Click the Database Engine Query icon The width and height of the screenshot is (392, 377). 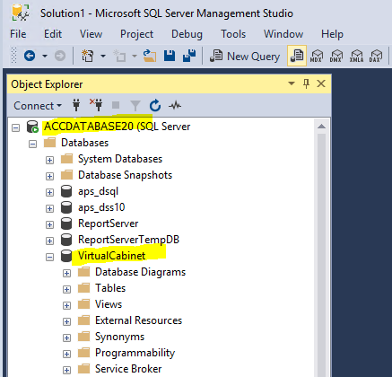coord(297,56)
